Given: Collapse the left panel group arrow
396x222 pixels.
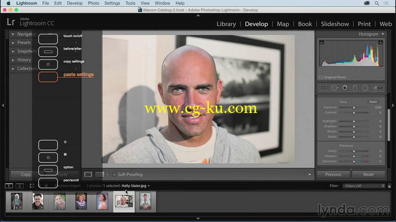Looking at the screenshot, I should tap(3, 105).
